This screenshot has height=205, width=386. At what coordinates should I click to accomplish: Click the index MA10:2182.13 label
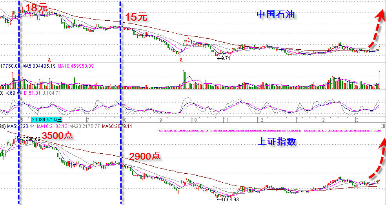click(52, 126)
